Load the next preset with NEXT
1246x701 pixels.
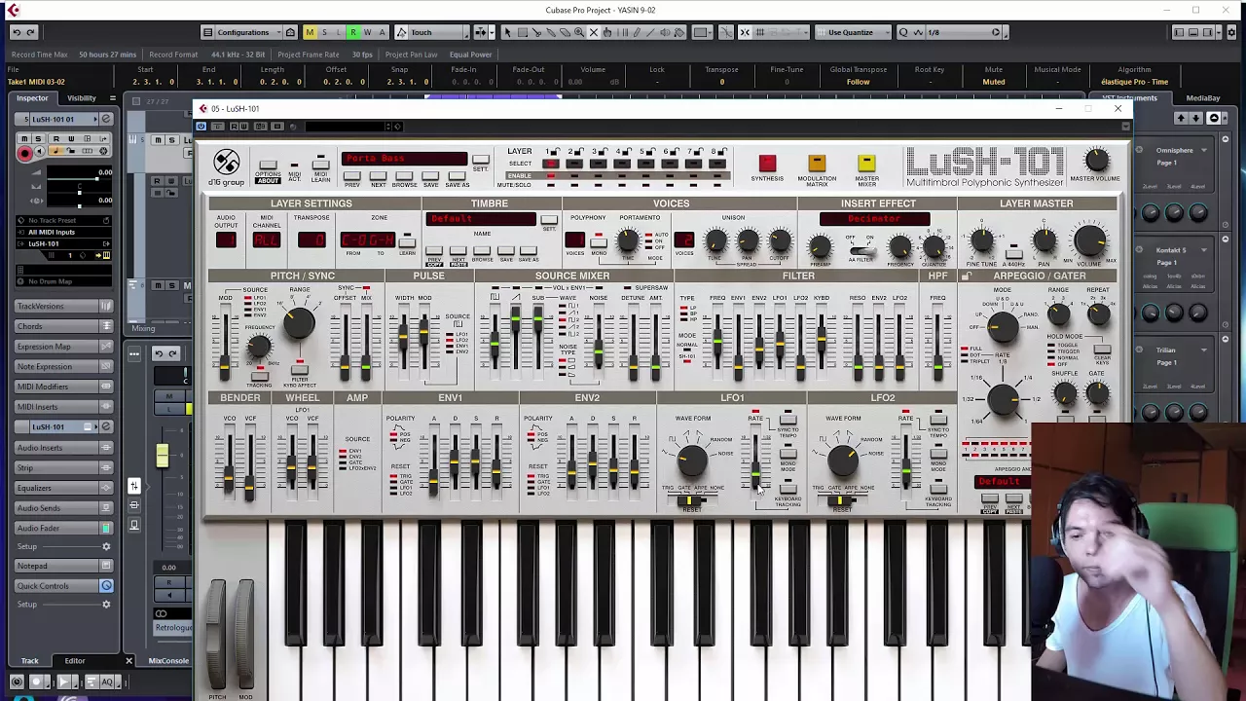point(379,176)
